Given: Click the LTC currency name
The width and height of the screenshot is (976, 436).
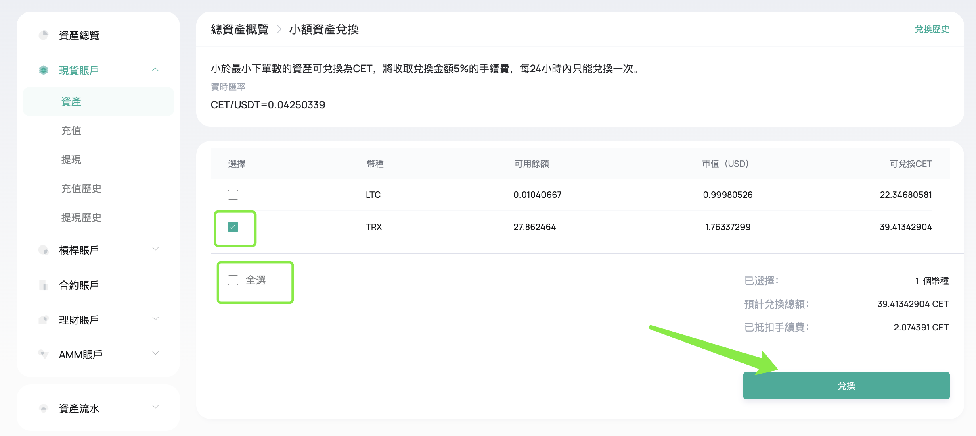Looking at the screenshot, I should click(x=373, y=195).
